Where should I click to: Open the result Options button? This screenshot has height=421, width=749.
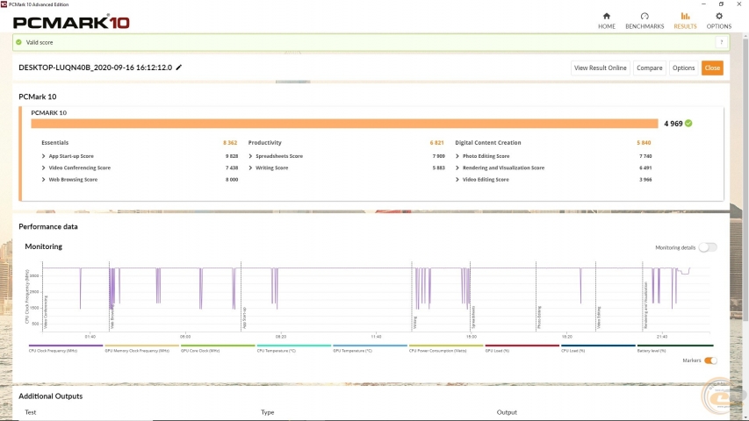[683, 68]
